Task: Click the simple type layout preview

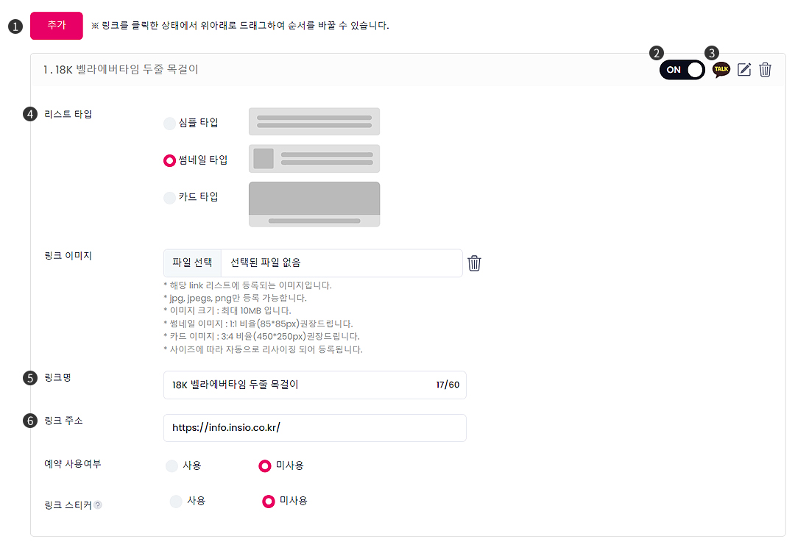Action: 314,121
